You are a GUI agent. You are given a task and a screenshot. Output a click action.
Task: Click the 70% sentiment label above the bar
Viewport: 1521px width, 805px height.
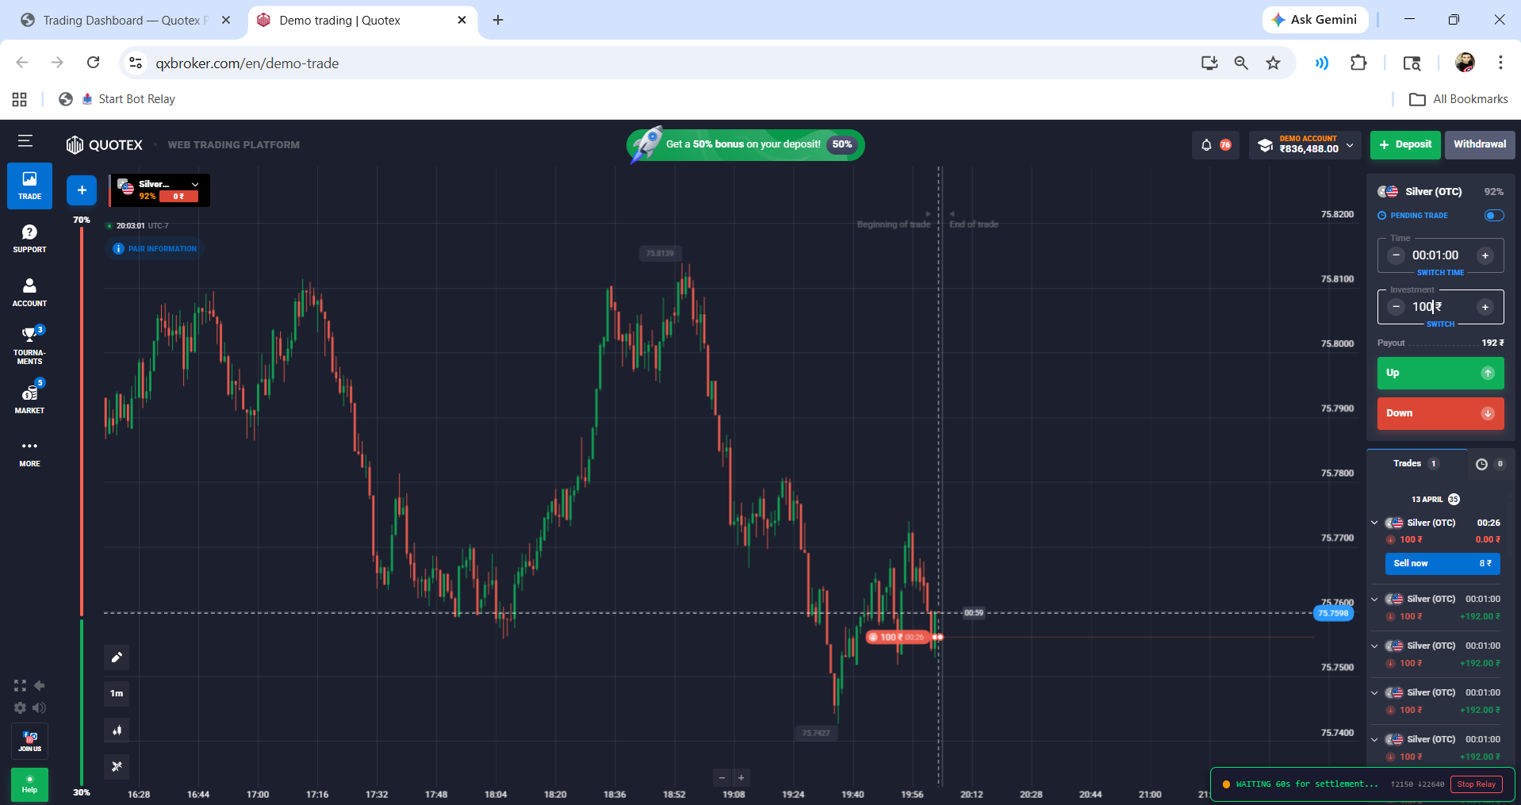click(x=82, y=220)
